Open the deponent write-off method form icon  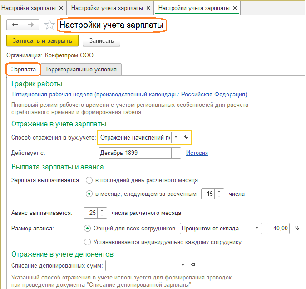pyautogui.click(x=192, y=265)
